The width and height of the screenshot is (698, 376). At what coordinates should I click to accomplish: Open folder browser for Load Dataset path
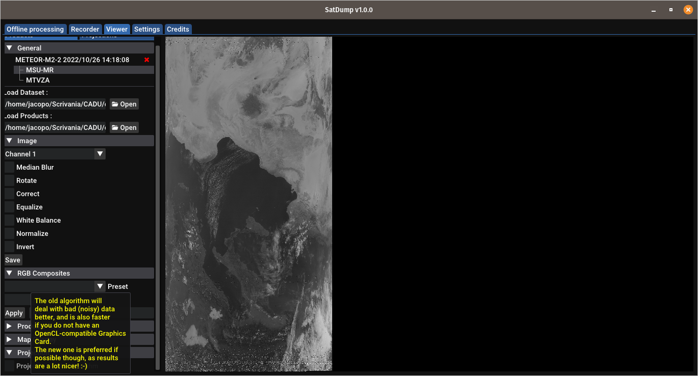[x=123, y=104]
